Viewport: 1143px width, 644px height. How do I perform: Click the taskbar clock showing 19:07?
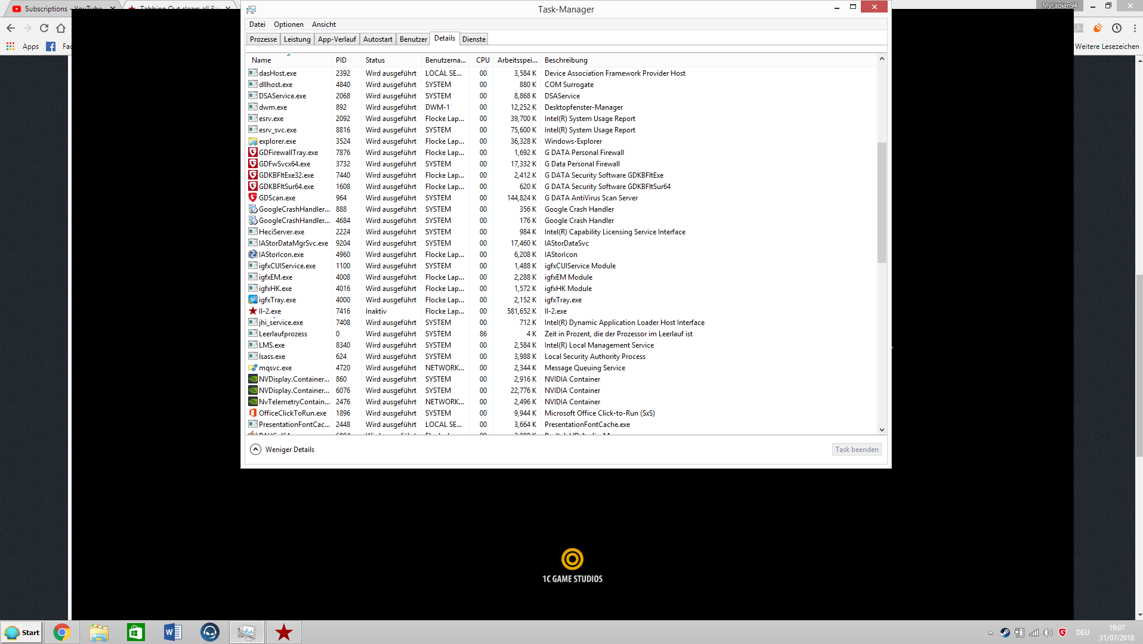point(1117,633)
